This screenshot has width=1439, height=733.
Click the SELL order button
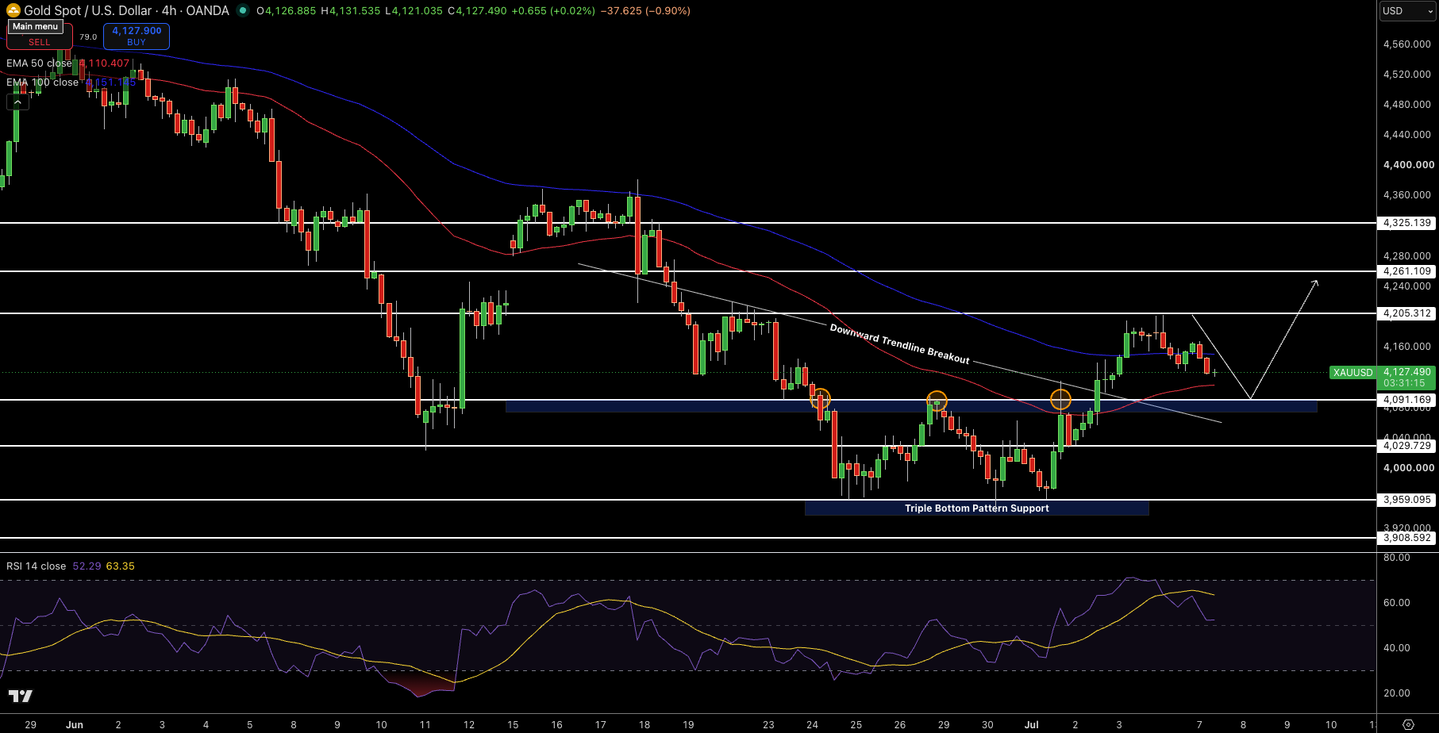(x=40, y=36)
